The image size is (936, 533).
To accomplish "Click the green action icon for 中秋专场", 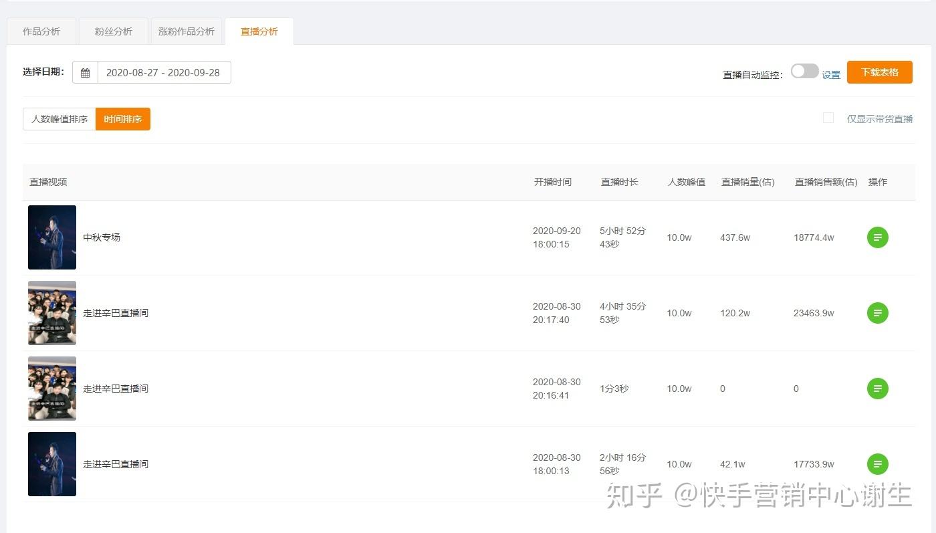I will pos(877,237).
